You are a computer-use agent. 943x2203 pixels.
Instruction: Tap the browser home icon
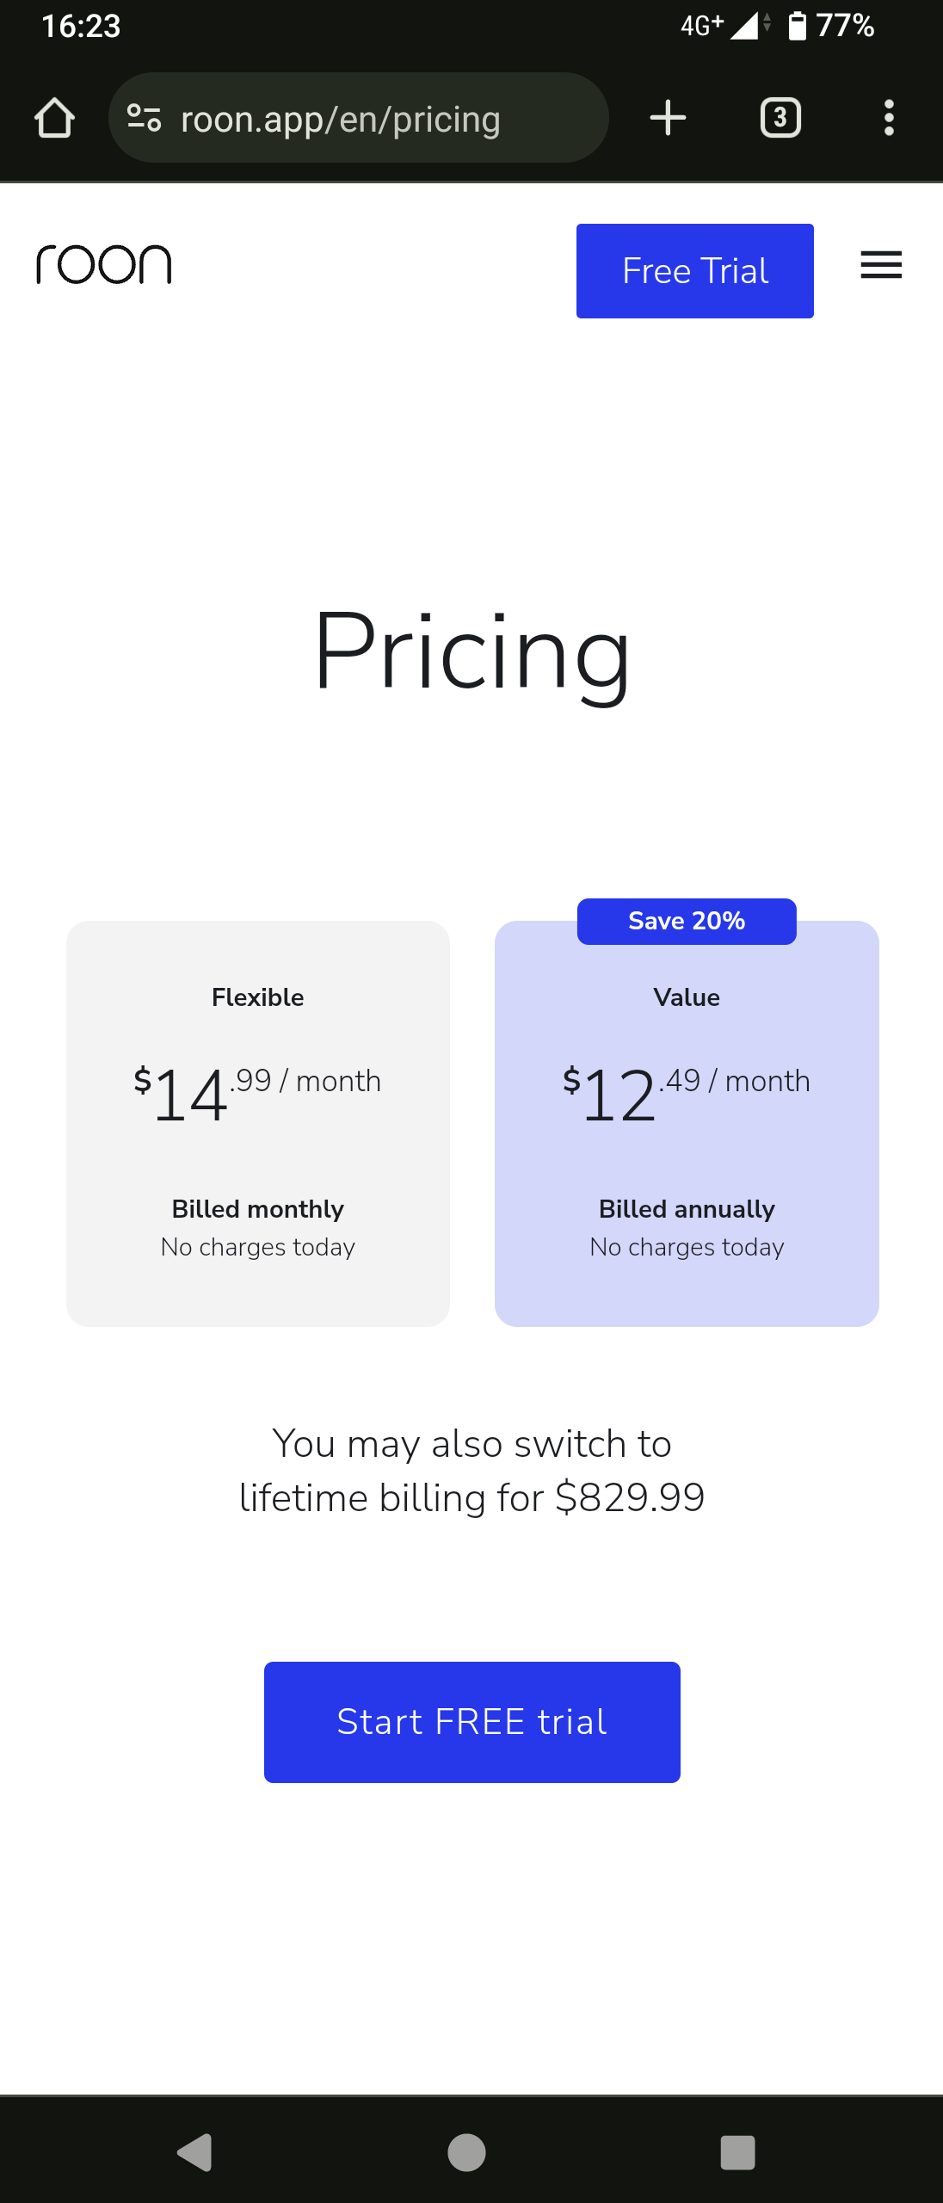coord(54,118)
